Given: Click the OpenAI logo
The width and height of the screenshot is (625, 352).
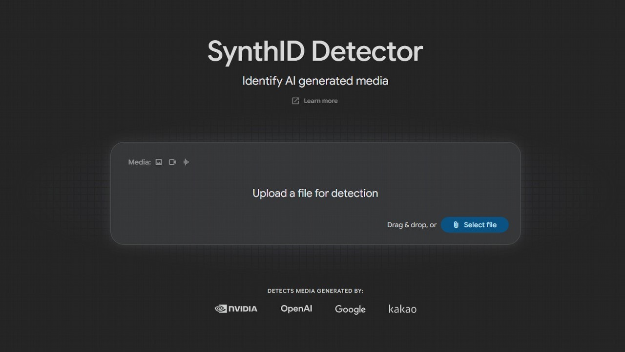Looking at the screenshot, I should (296, 308).
